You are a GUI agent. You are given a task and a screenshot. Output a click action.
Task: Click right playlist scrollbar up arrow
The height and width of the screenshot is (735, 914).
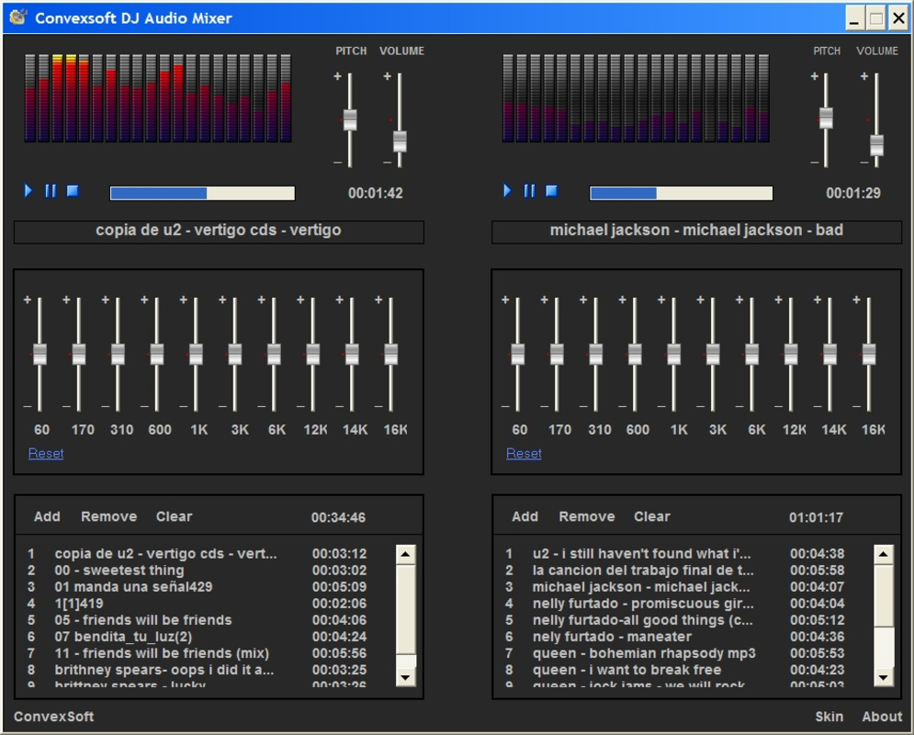884,554
